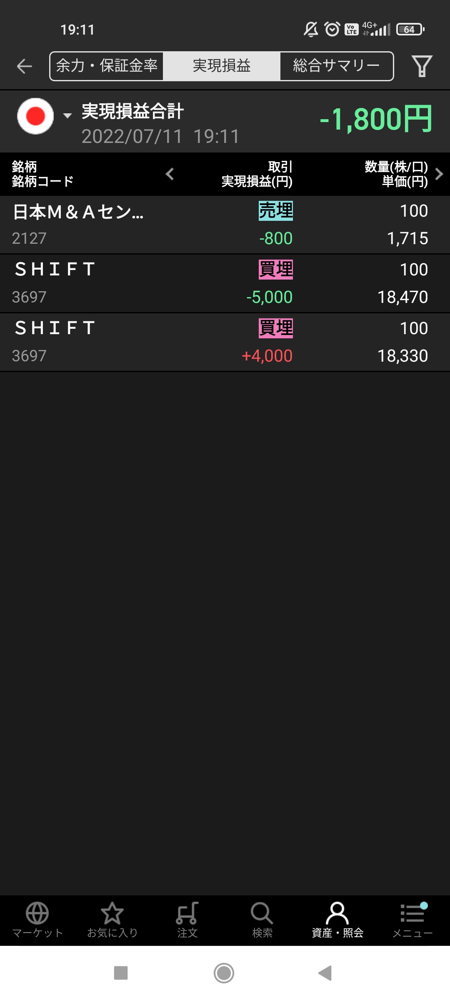The height and width of the screenshot is (1000, 450).
Task: Tap the back arrow icon
Action: coord(25,66)
